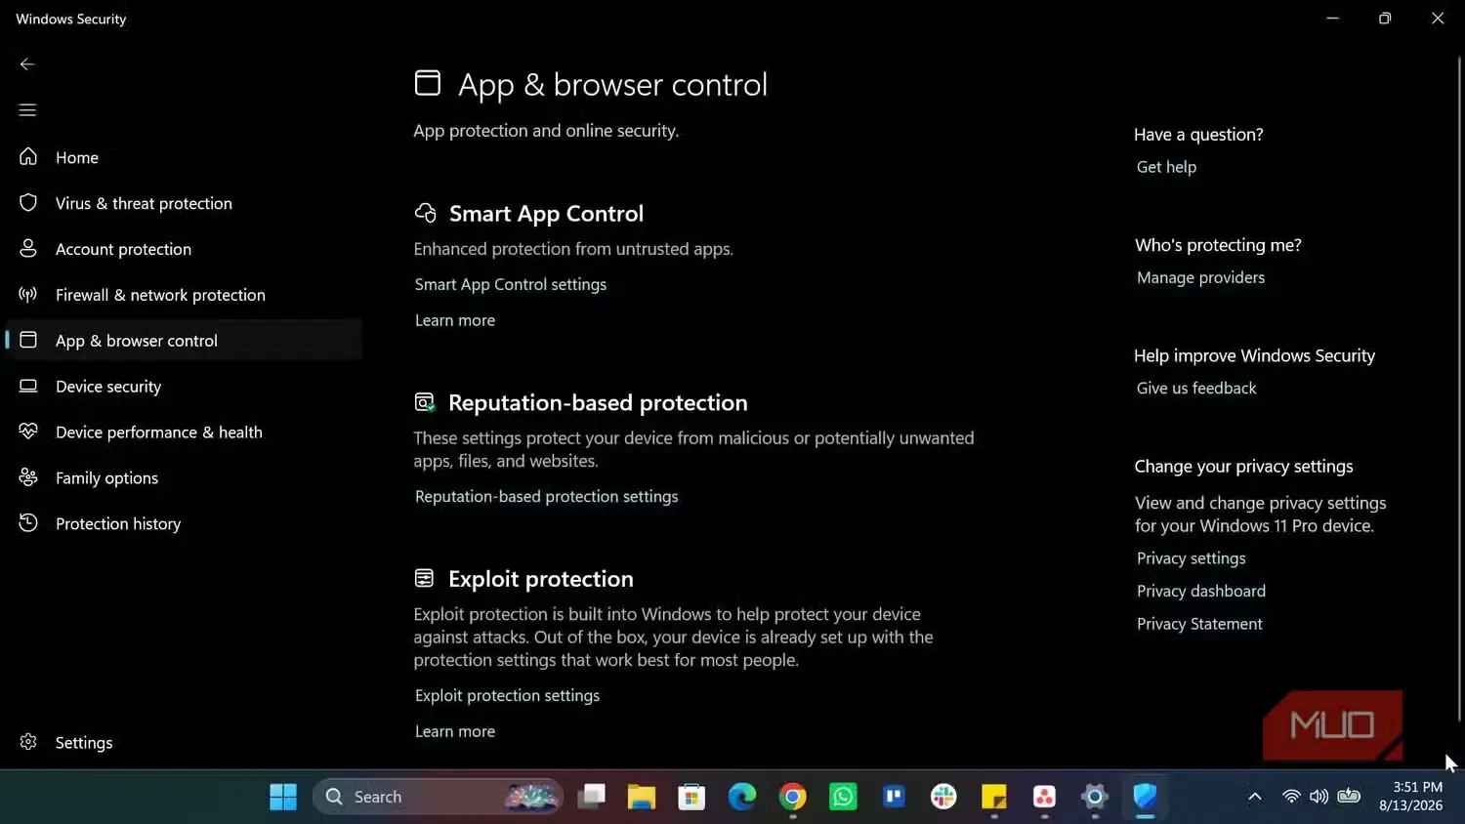Image resolution: width=1465 pixels, height=824 pixels.
Task: Click the Wi-Fi icon in system tray
Action: (x=1291, y=797)
